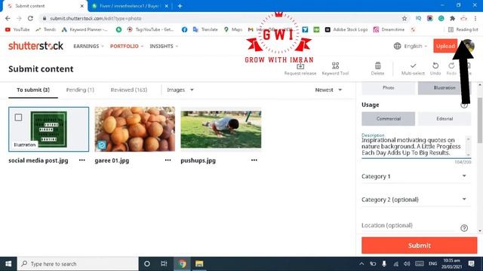Viewport: 483px width, 271px height.
Task: Expand the EARNINGS menu
Action: click(88, 46)
